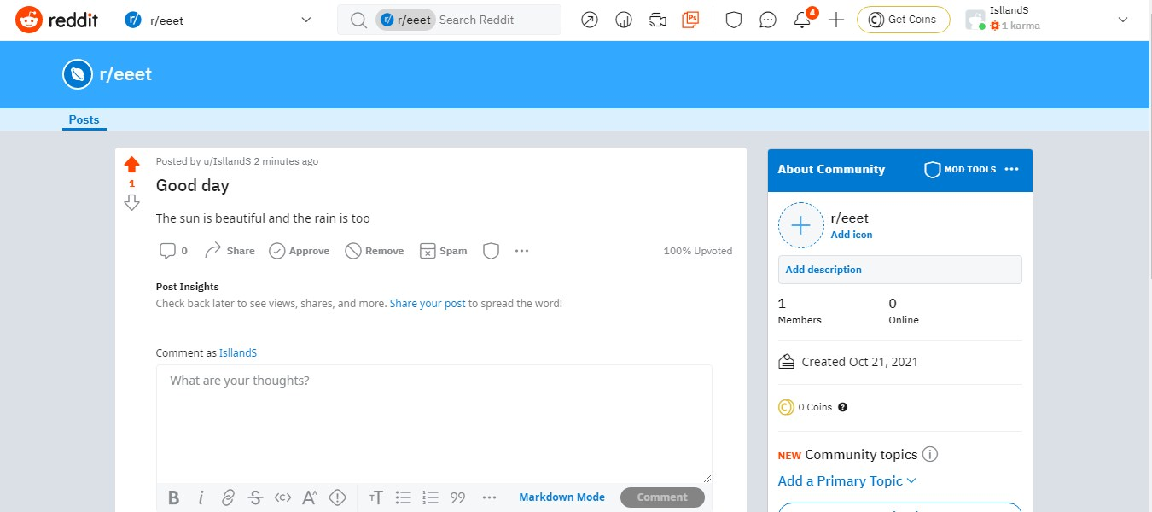The width and height of the screenshot is (1152, 512).
Task: Apply heading formatting
Action: click(x=376, y=497)
